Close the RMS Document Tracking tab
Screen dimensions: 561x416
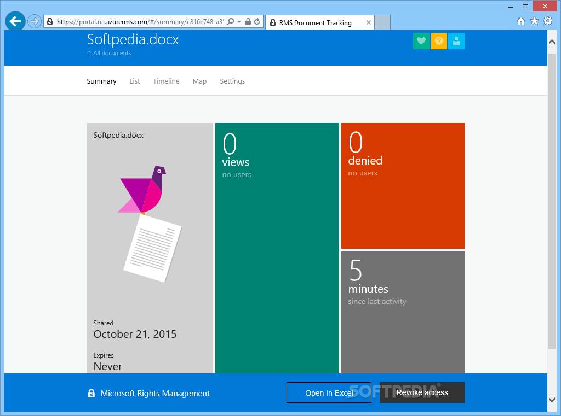369,22
